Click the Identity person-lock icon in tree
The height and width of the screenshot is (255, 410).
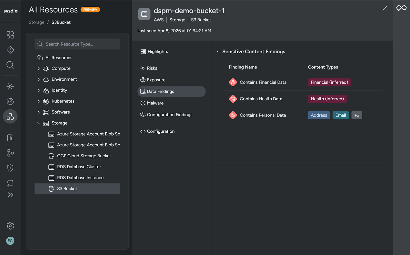point(46,90)
